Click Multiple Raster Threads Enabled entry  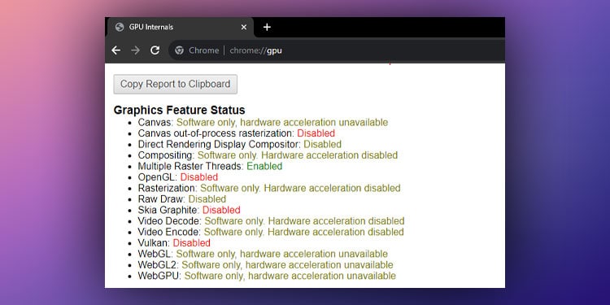point(210,166)
